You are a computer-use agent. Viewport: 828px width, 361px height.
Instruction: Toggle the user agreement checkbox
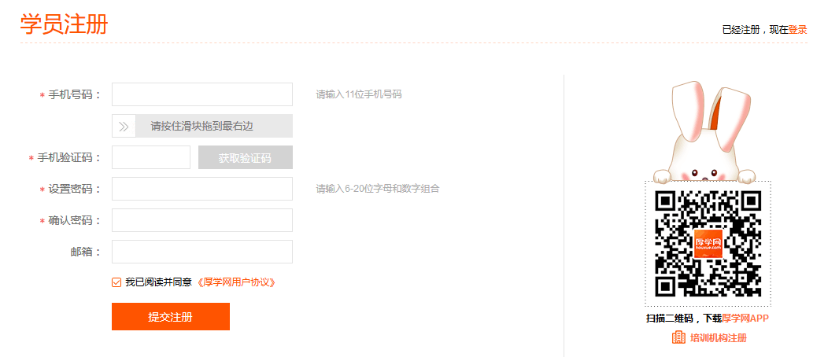point(116,282)
